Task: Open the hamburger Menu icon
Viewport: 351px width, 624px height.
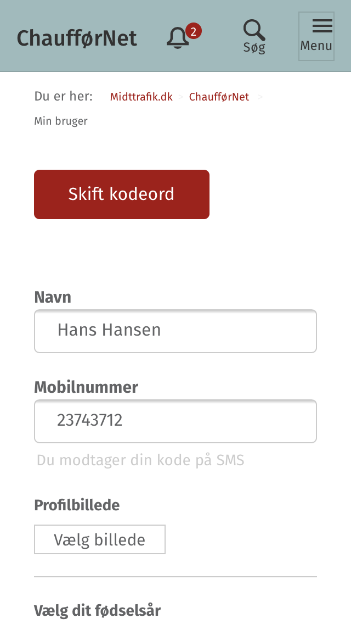Action: pyautogui.click(x=322, y=26)
